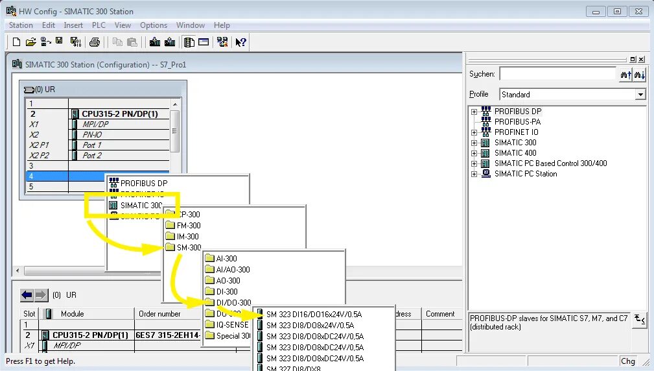This screenshot has width=654, height=371.
Task: Click the Module column header
Action: tap(86, 314)
